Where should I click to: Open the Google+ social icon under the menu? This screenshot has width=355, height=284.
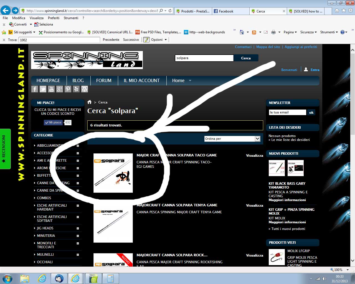point(60,89)
